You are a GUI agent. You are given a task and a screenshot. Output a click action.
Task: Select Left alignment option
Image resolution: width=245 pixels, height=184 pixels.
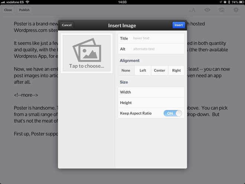(143, 70)
